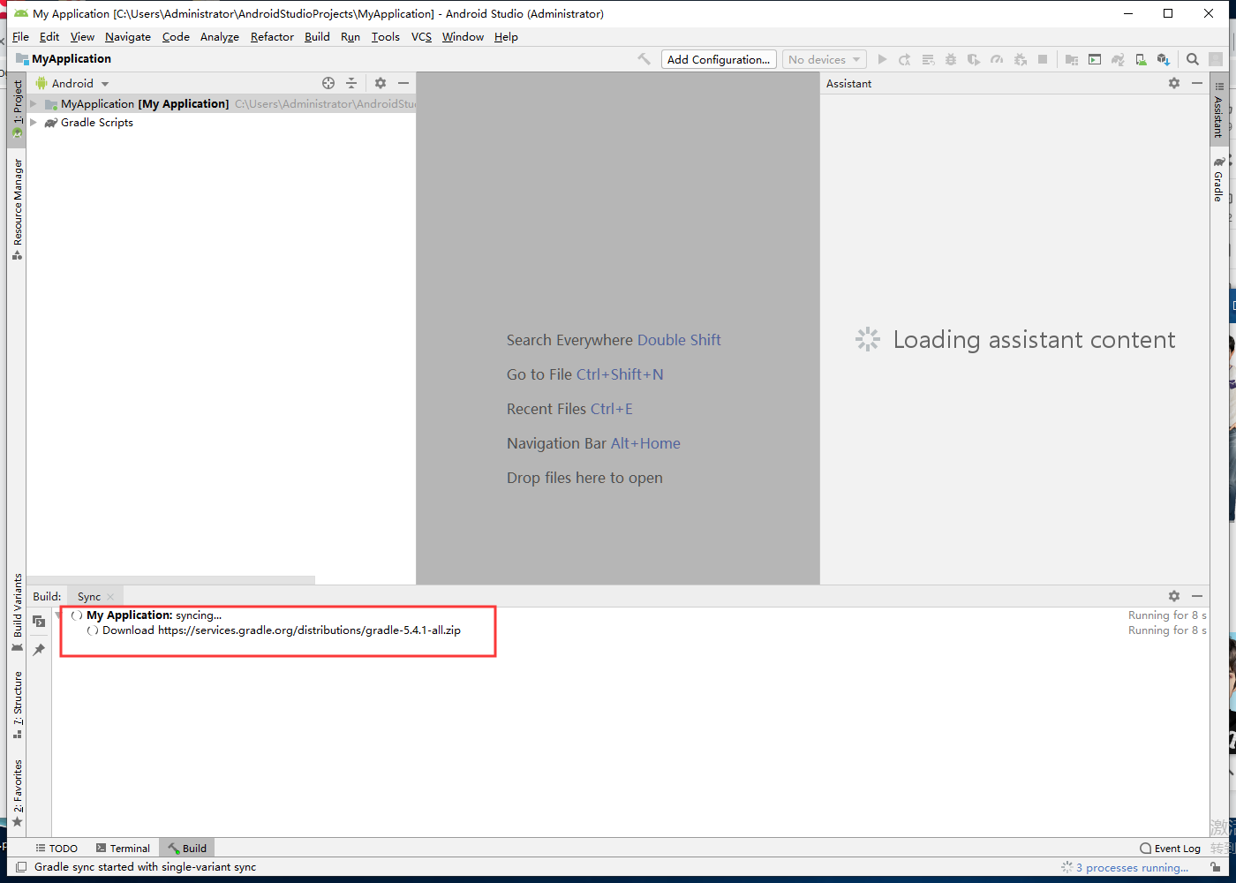Open the Edit menu
Screen dimensions: 1236x883
tap(49, 36)
